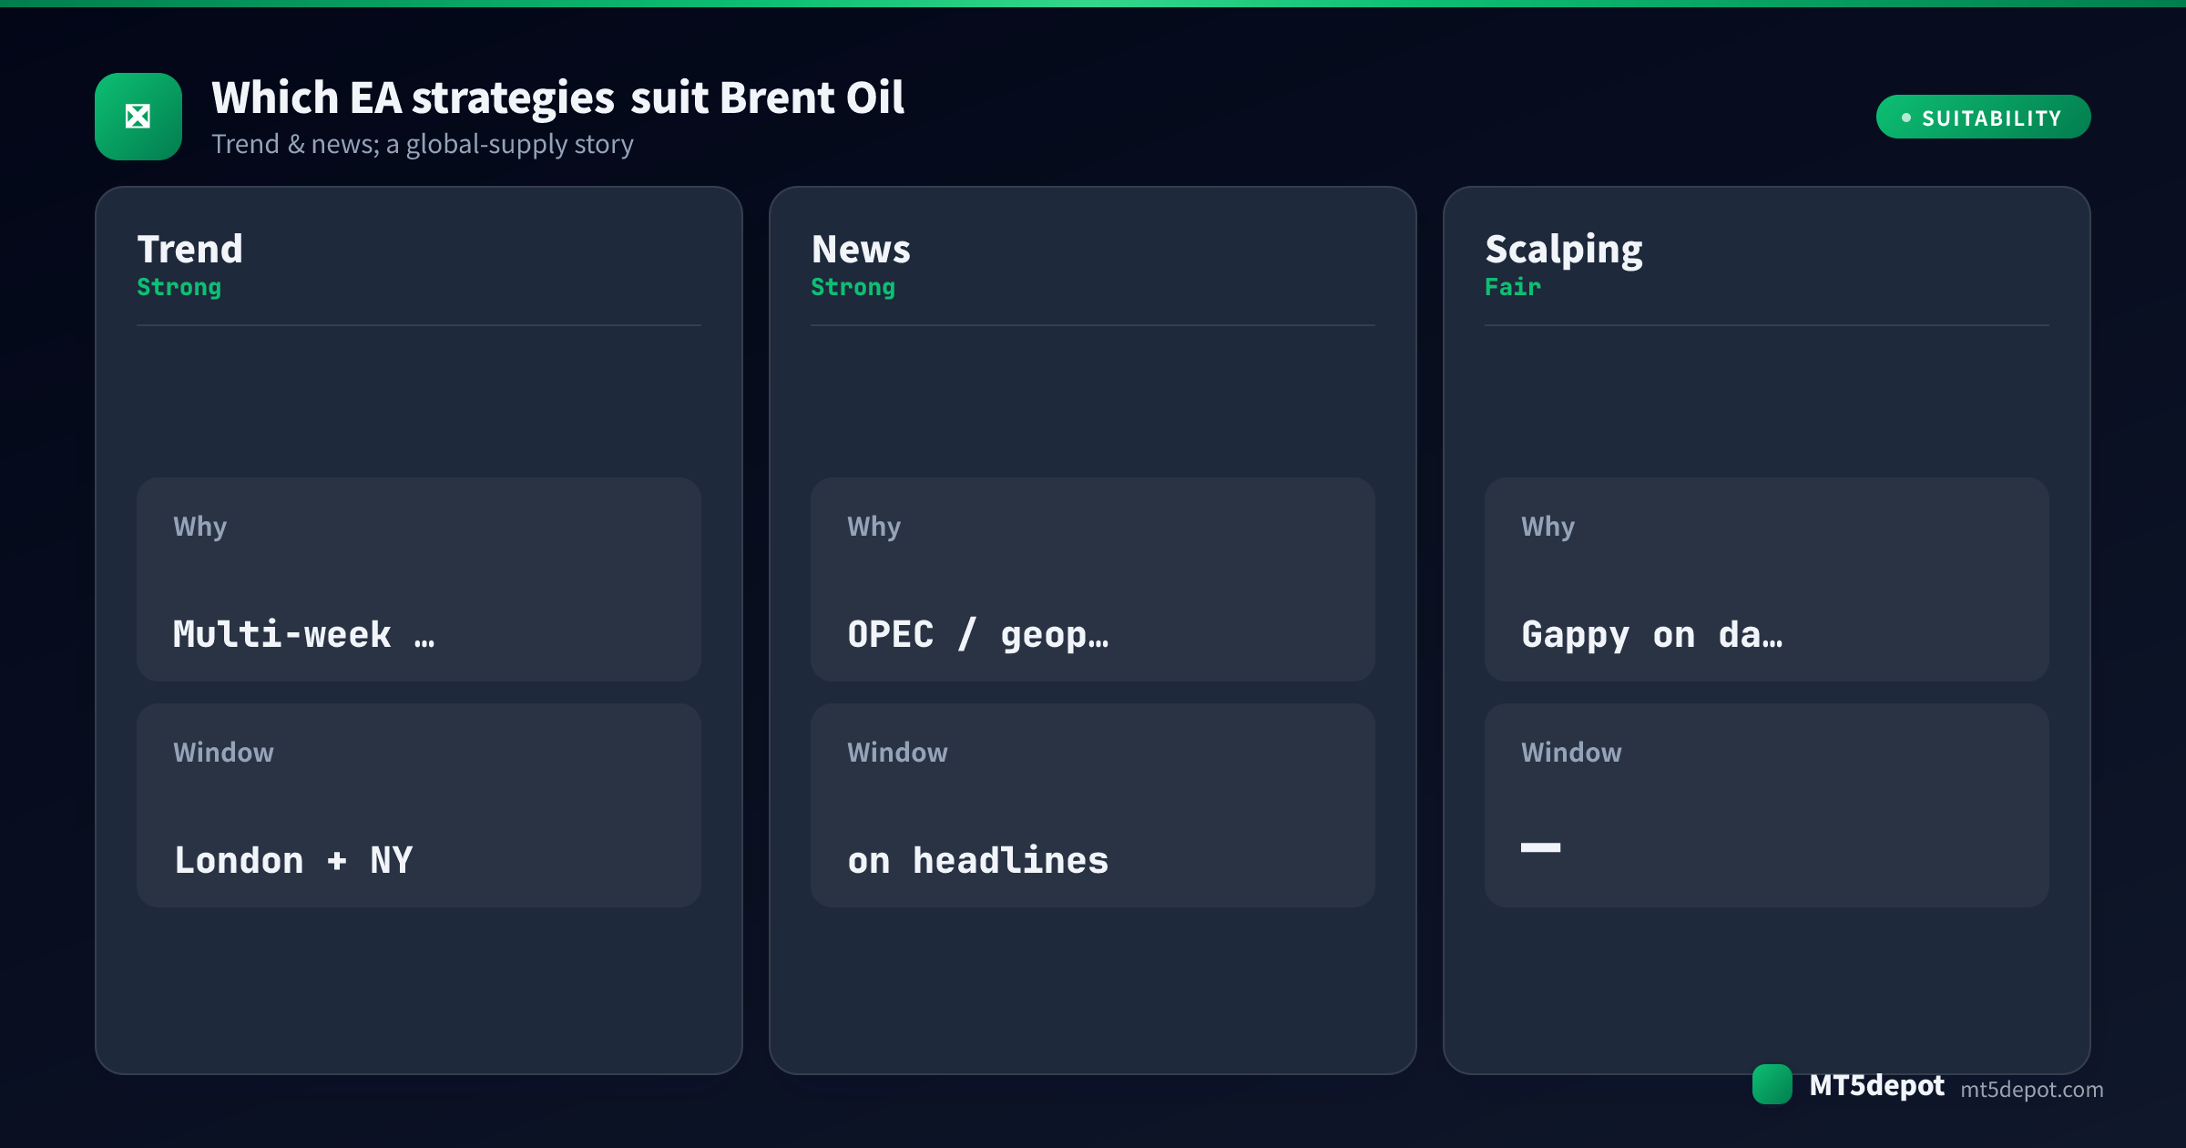Expand the truncated Gappy on da… text

[x=1652, y=634]
